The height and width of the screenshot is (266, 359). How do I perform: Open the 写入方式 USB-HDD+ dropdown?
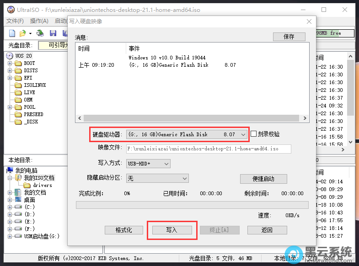coord(166,164)
